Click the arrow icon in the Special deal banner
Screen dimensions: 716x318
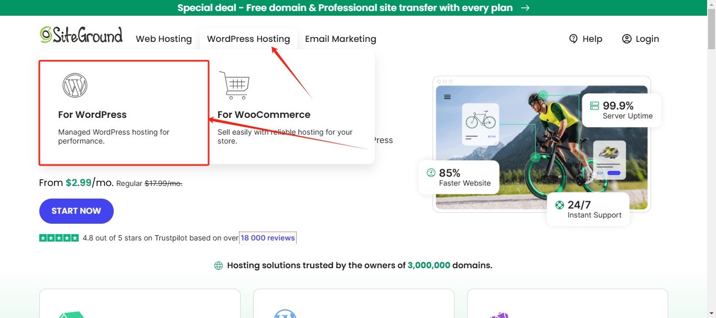click(x=525, y=8)
